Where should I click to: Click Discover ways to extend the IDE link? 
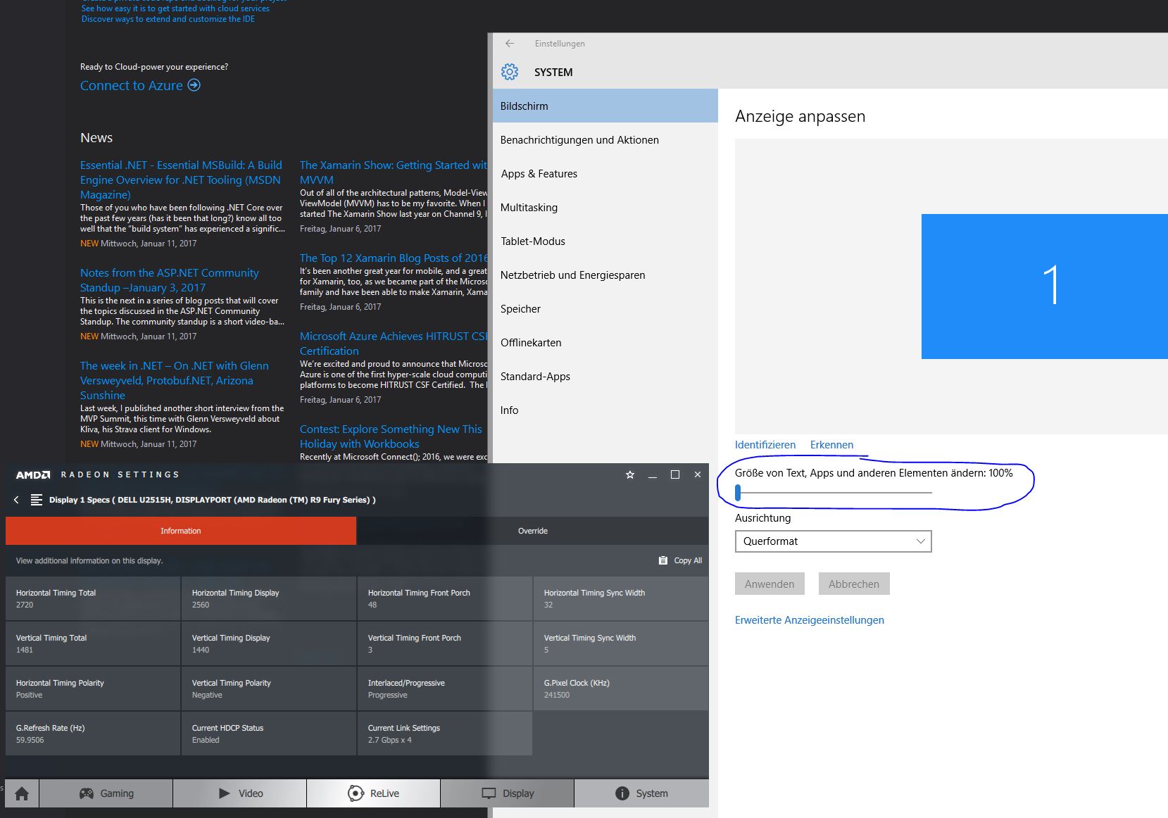(168, 19)
